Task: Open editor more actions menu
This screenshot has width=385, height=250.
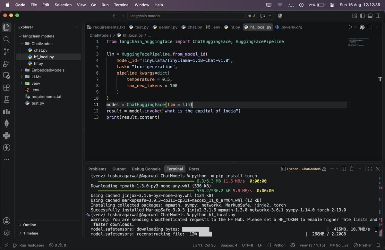Action: click(x=377, y=27)
